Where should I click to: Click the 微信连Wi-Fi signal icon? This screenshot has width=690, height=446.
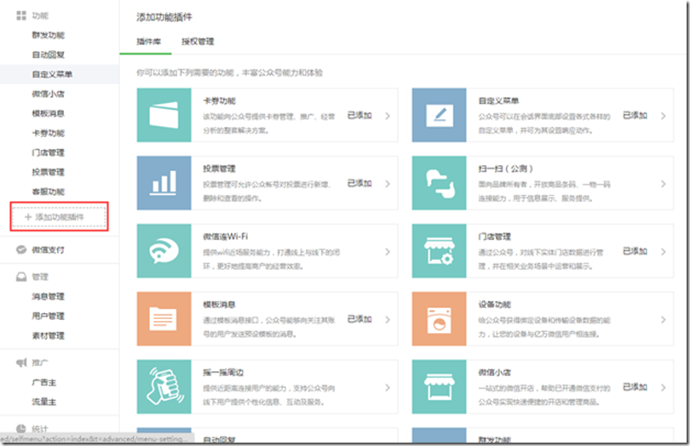(164, 251)
